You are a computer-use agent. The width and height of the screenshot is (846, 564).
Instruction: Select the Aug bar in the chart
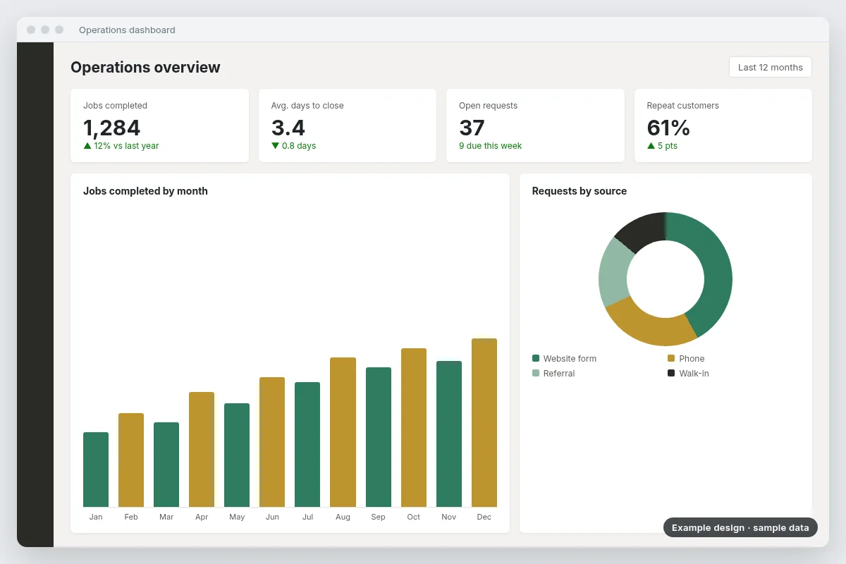pos(343,432)
